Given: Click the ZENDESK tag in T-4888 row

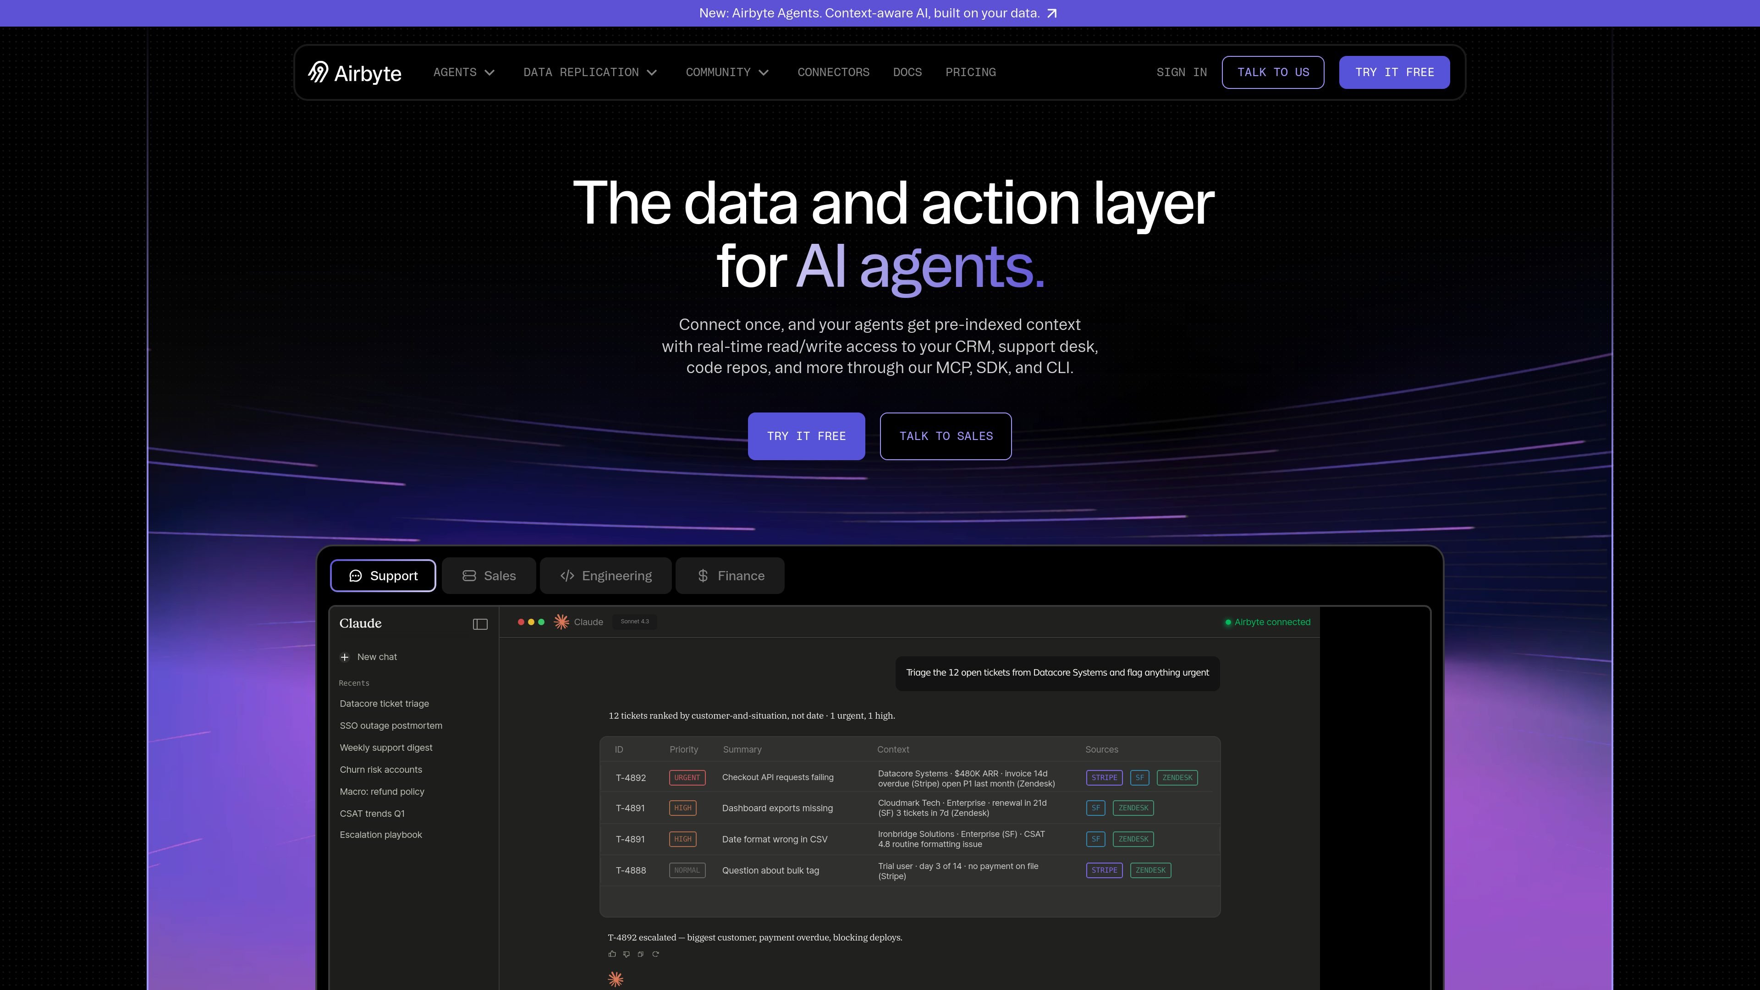Looking at the screenshot, I should pos(1150,870).
